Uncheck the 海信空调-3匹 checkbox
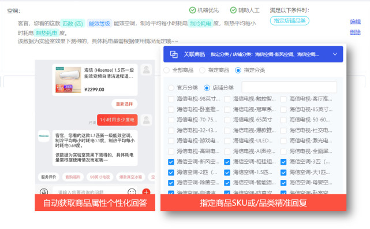 (x=283, y=162)
